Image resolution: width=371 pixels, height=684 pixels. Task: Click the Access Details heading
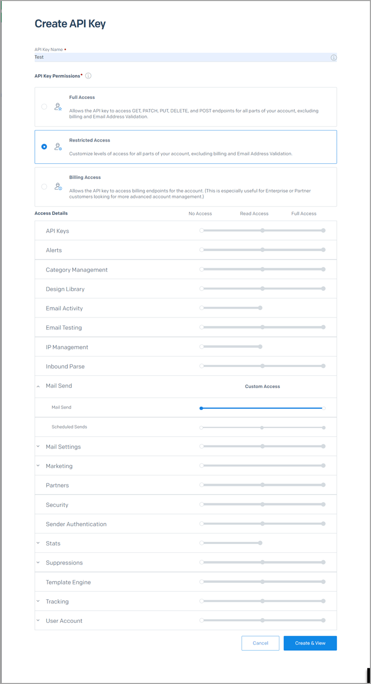(x=51, y=213)
